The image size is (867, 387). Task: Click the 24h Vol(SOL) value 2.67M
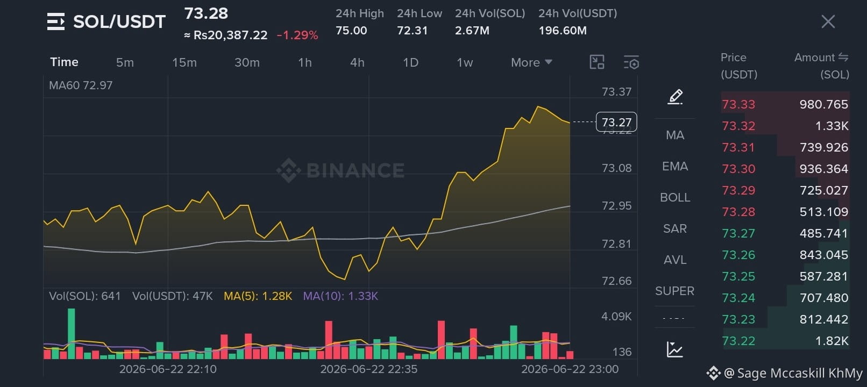coord(472,31)
